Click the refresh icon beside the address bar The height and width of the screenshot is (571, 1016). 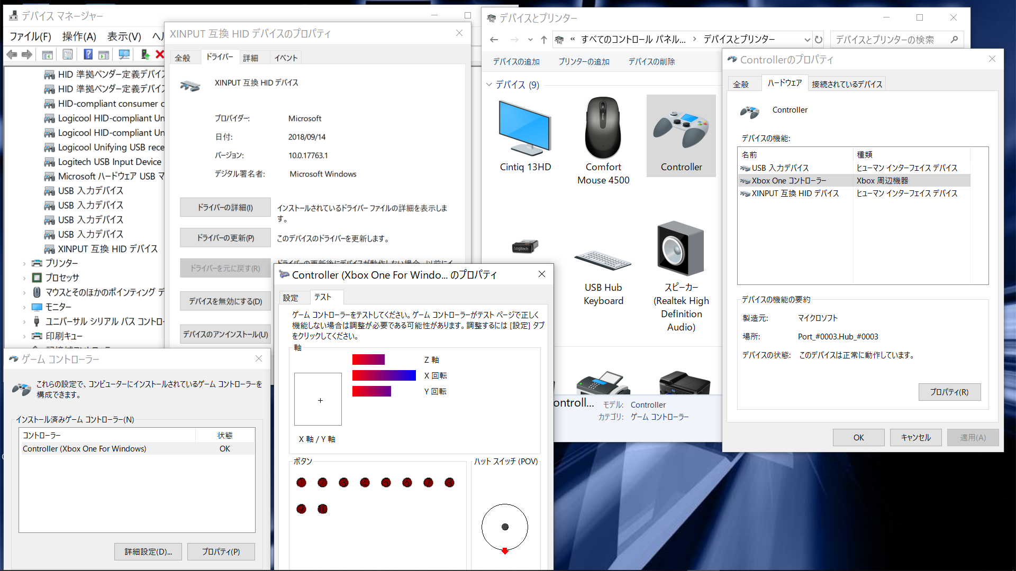point(819,40)
